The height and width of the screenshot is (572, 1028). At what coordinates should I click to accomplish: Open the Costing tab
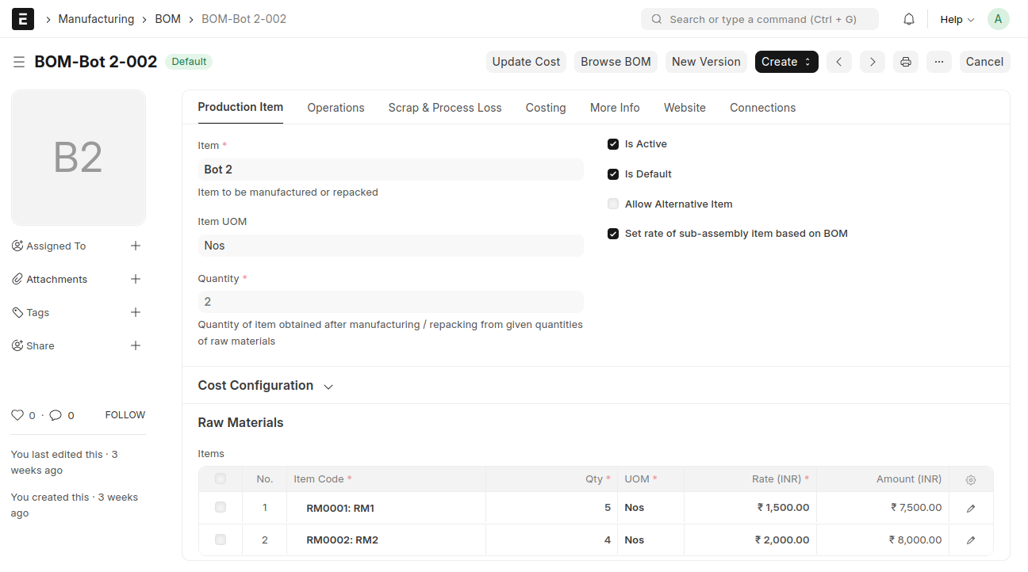[x=546, y=108]
